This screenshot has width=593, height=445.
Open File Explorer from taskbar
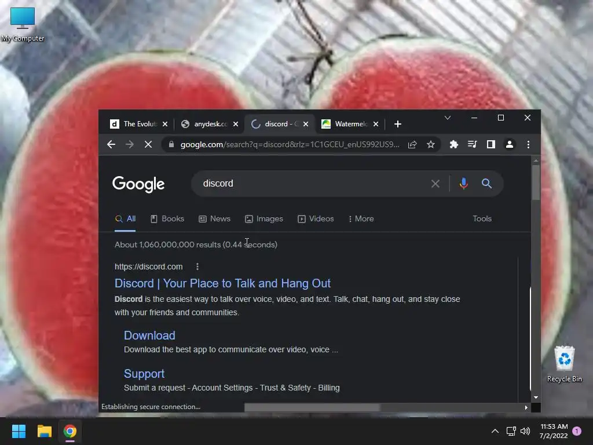44,431
